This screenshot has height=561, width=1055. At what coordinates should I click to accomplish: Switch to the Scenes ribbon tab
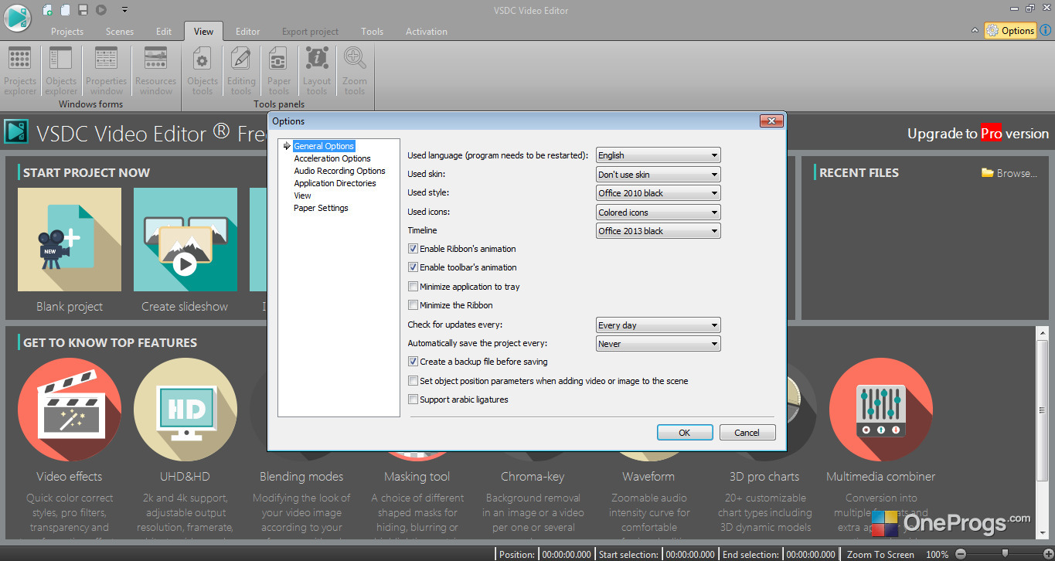tap(120, 32)
